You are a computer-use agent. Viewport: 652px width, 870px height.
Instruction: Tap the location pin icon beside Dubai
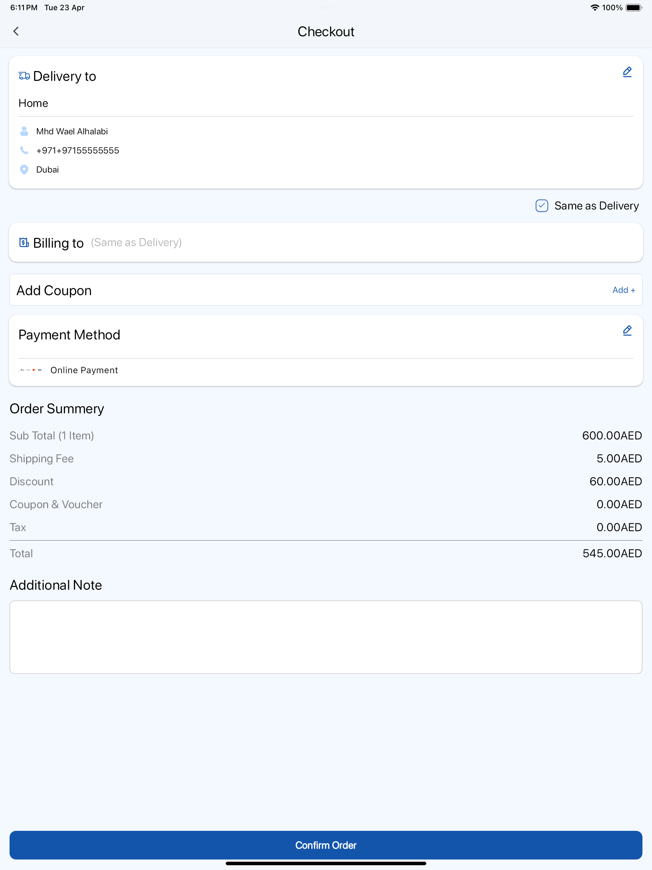pyautogui.click(x=24, y=169)
